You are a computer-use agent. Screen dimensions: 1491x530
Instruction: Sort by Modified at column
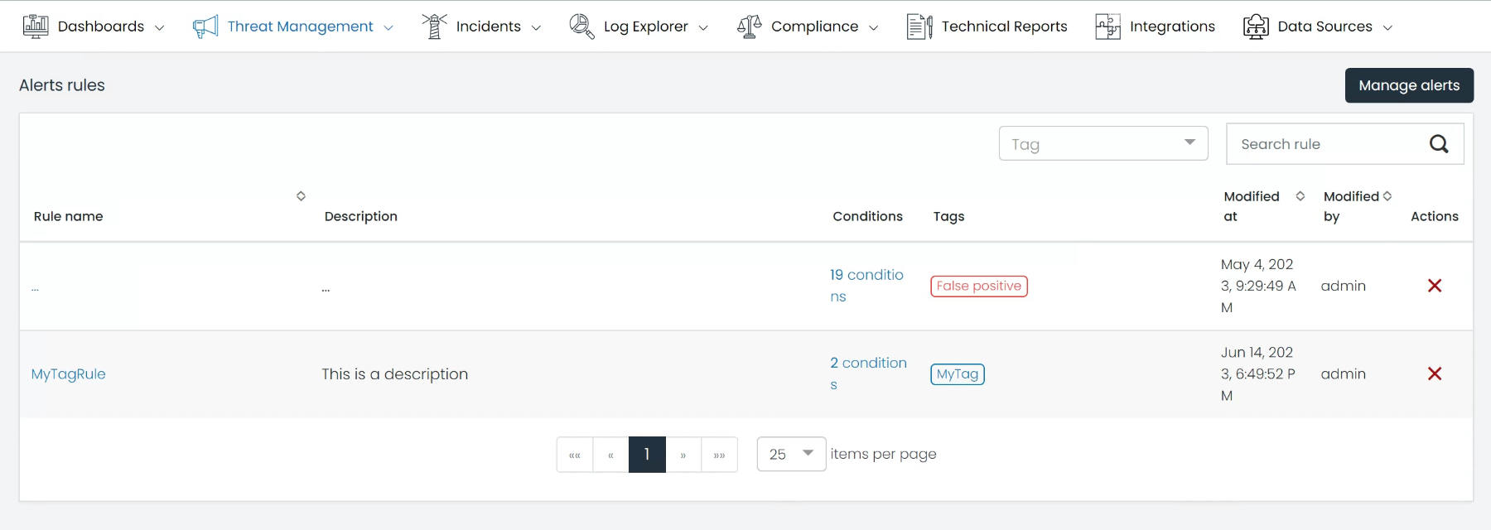(x=1300, y=196)
